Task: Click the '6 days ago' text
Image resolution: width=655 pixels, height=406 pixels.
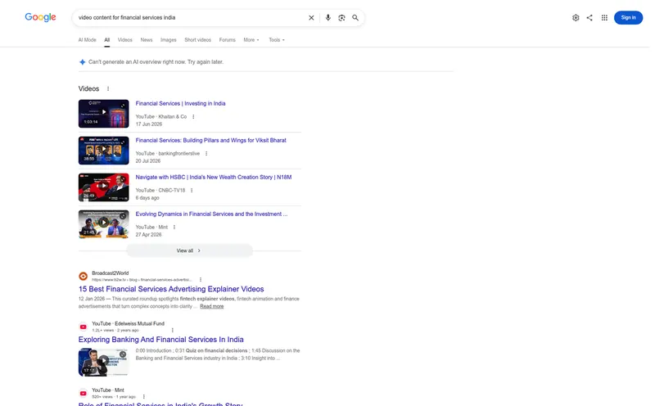Action: pyautogui.click(x=147, y=197)
